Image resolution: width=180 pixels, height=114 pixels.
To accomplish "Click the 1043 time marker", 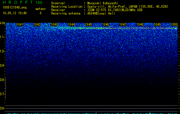I will (x=54, y=25).
